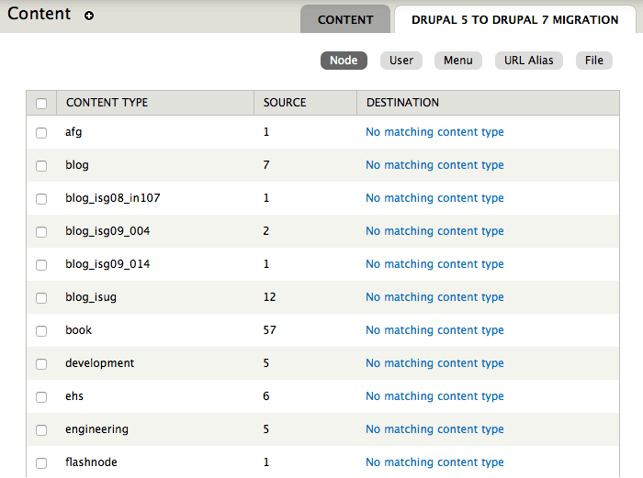
Task: Click the plus icon next to Content
Action: tap(89, 16)
